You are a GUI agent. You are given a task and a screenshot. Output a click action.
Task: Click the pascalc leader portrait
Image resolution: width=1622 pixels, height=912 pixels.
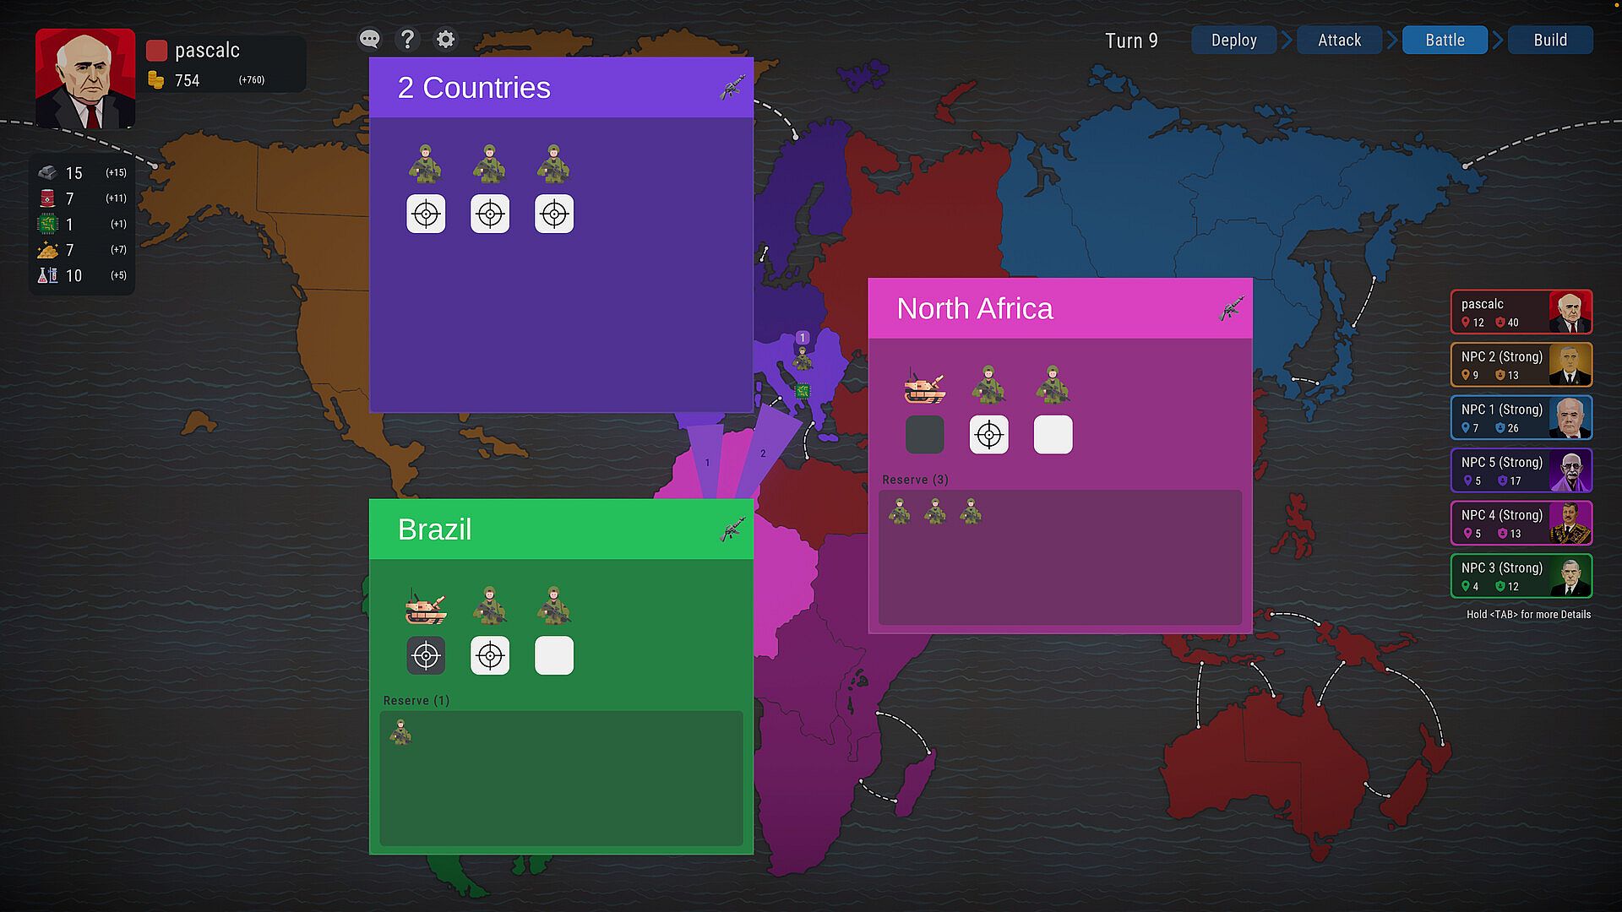(85, 79)
